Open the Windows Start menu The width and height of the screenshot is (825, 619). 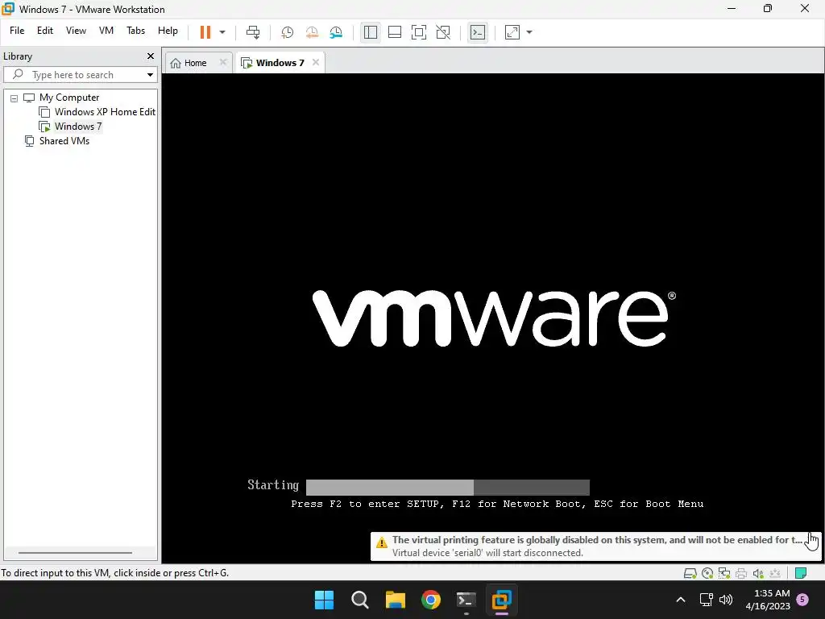[324, 600]
